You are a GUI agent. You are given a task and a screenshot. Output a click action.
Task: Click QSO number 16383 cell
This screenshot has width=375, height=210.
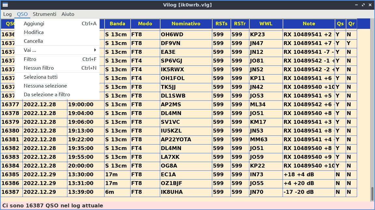[x=11, y=157]
